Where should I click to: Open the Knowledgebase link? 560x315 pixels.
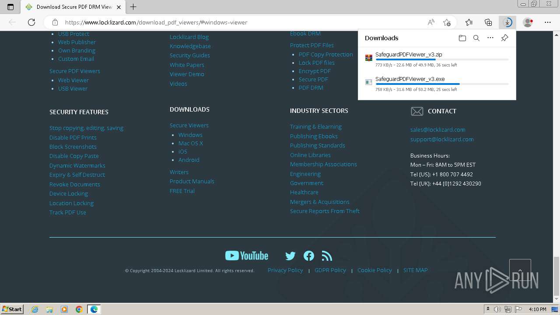(190, 46)
